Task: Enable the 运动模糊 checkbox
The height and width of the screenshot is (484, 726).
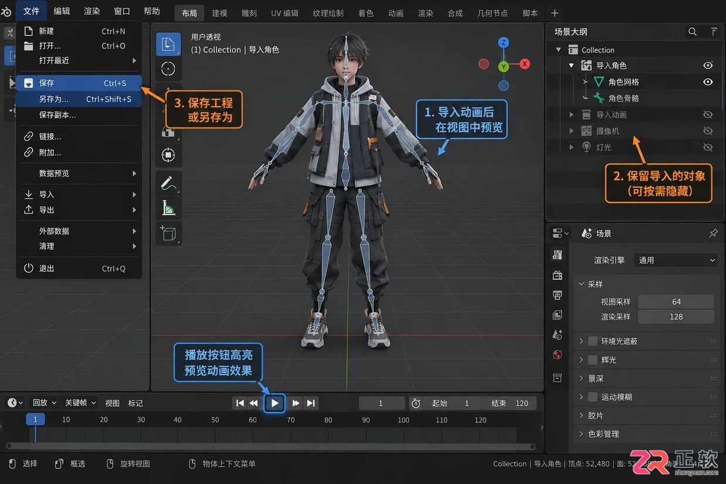Action: pos(593,397)
